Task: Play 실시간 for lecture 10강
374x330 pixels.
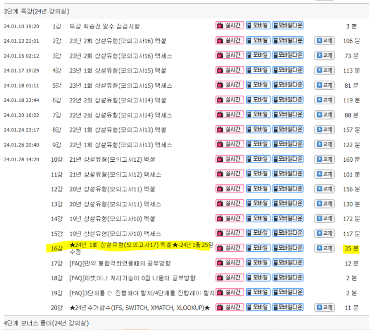Action: pyautogui.click(x=230, y=159)
